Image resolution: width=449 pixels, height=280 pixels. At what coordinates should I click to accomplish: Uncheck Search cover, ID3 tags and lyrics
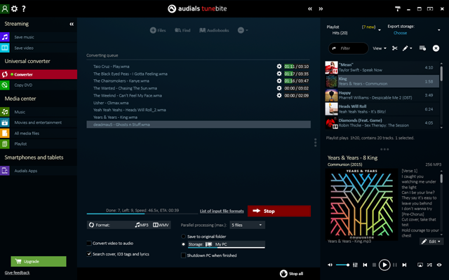point(89,254)
